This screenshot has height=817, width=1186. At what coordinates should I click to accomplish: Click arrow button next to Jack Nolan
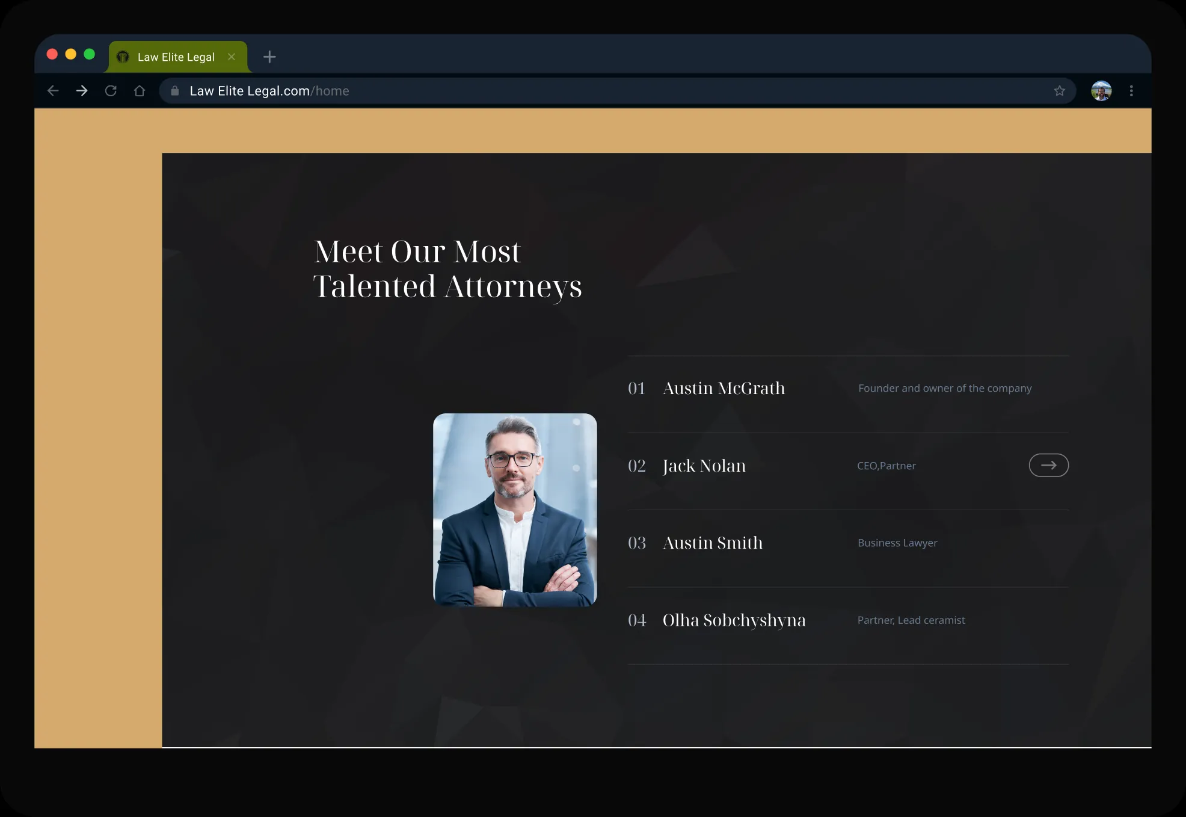pyautogui.click(x=1048, y=465)
